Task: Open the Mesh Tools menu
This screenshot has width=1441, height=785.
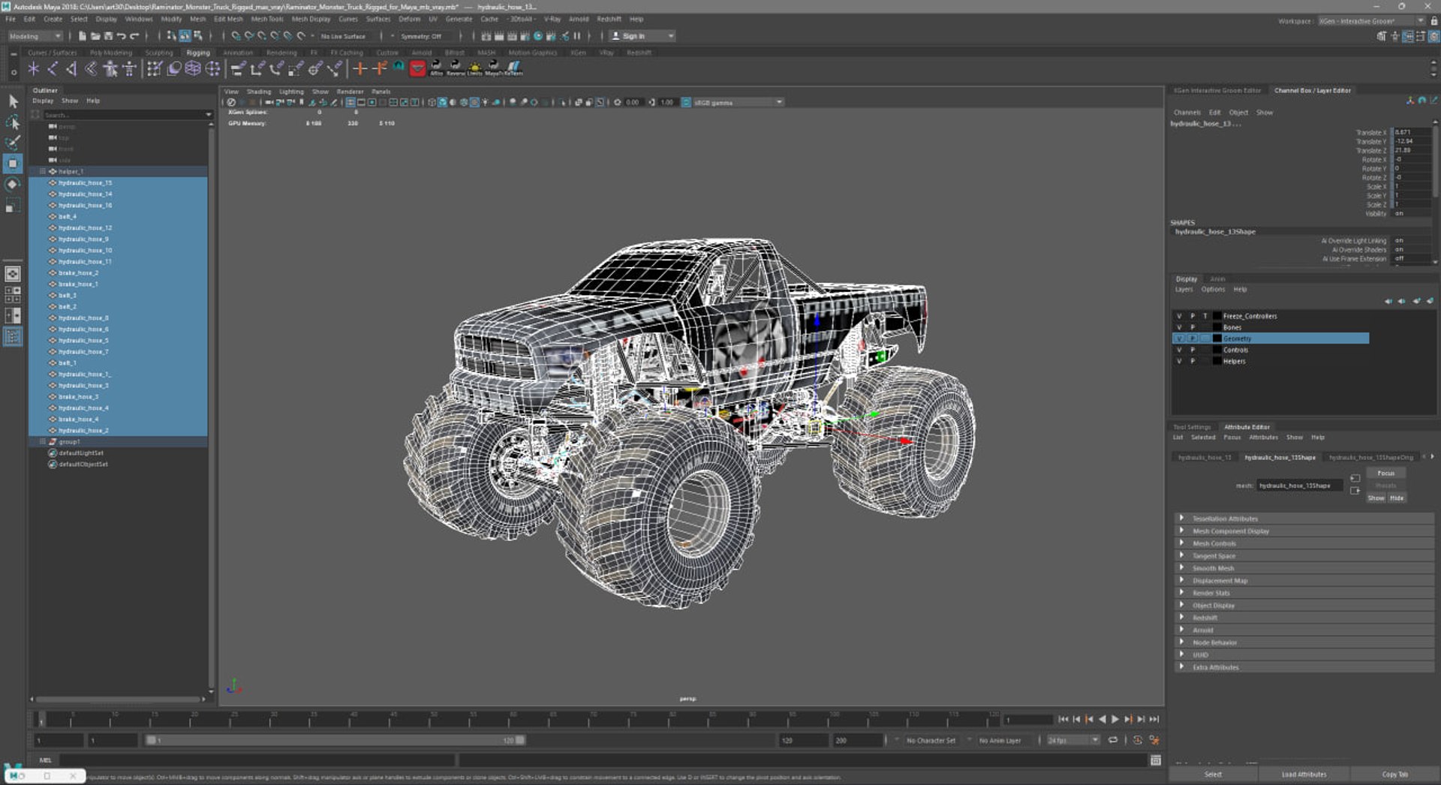Action: pyautogui.click(x=267, y=19)
